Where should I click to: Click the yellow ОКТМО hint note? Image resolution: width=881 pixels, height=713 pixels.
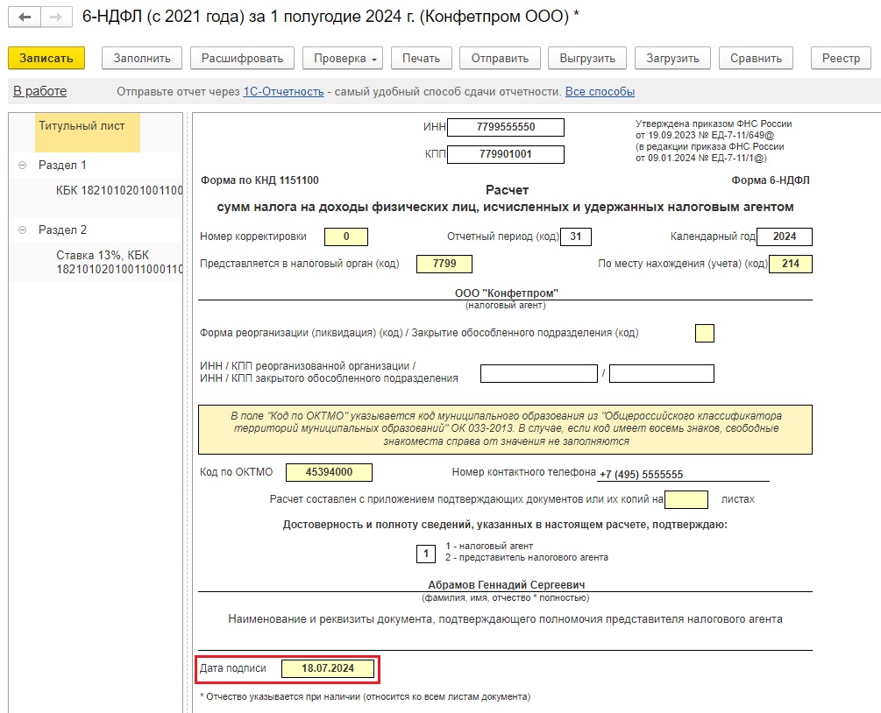coord(505,429)
